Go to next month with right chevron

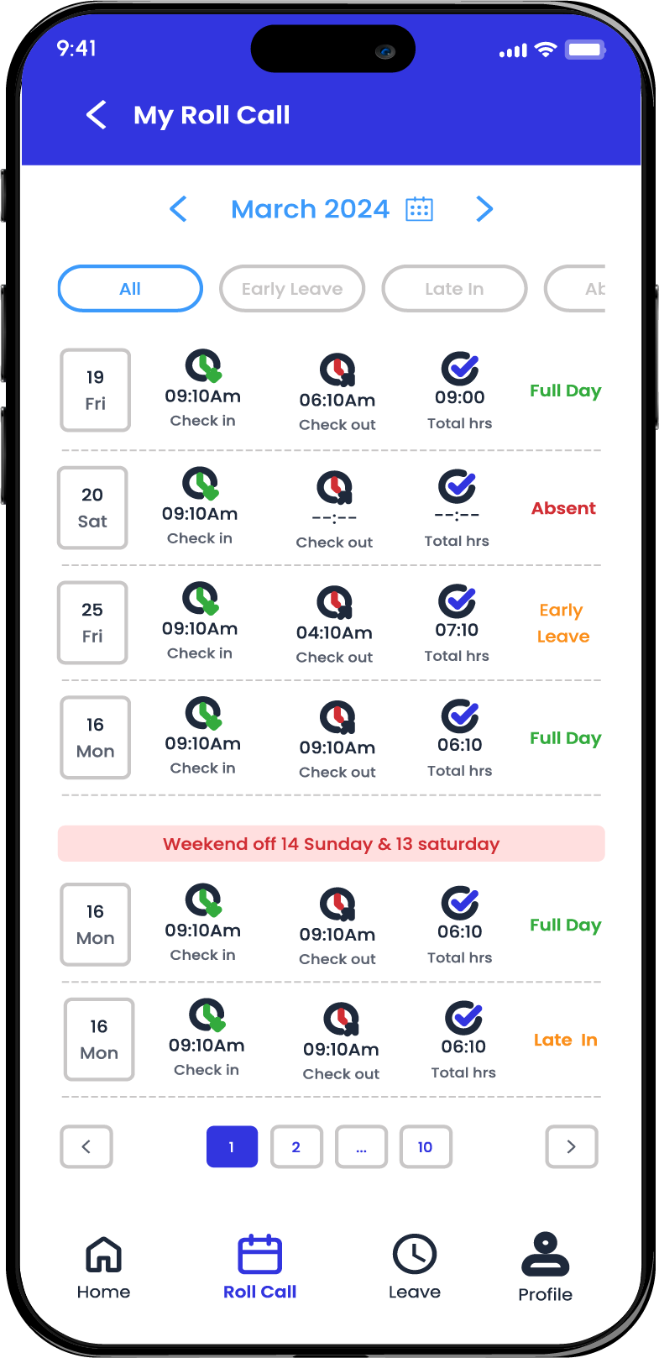[484, 209]
